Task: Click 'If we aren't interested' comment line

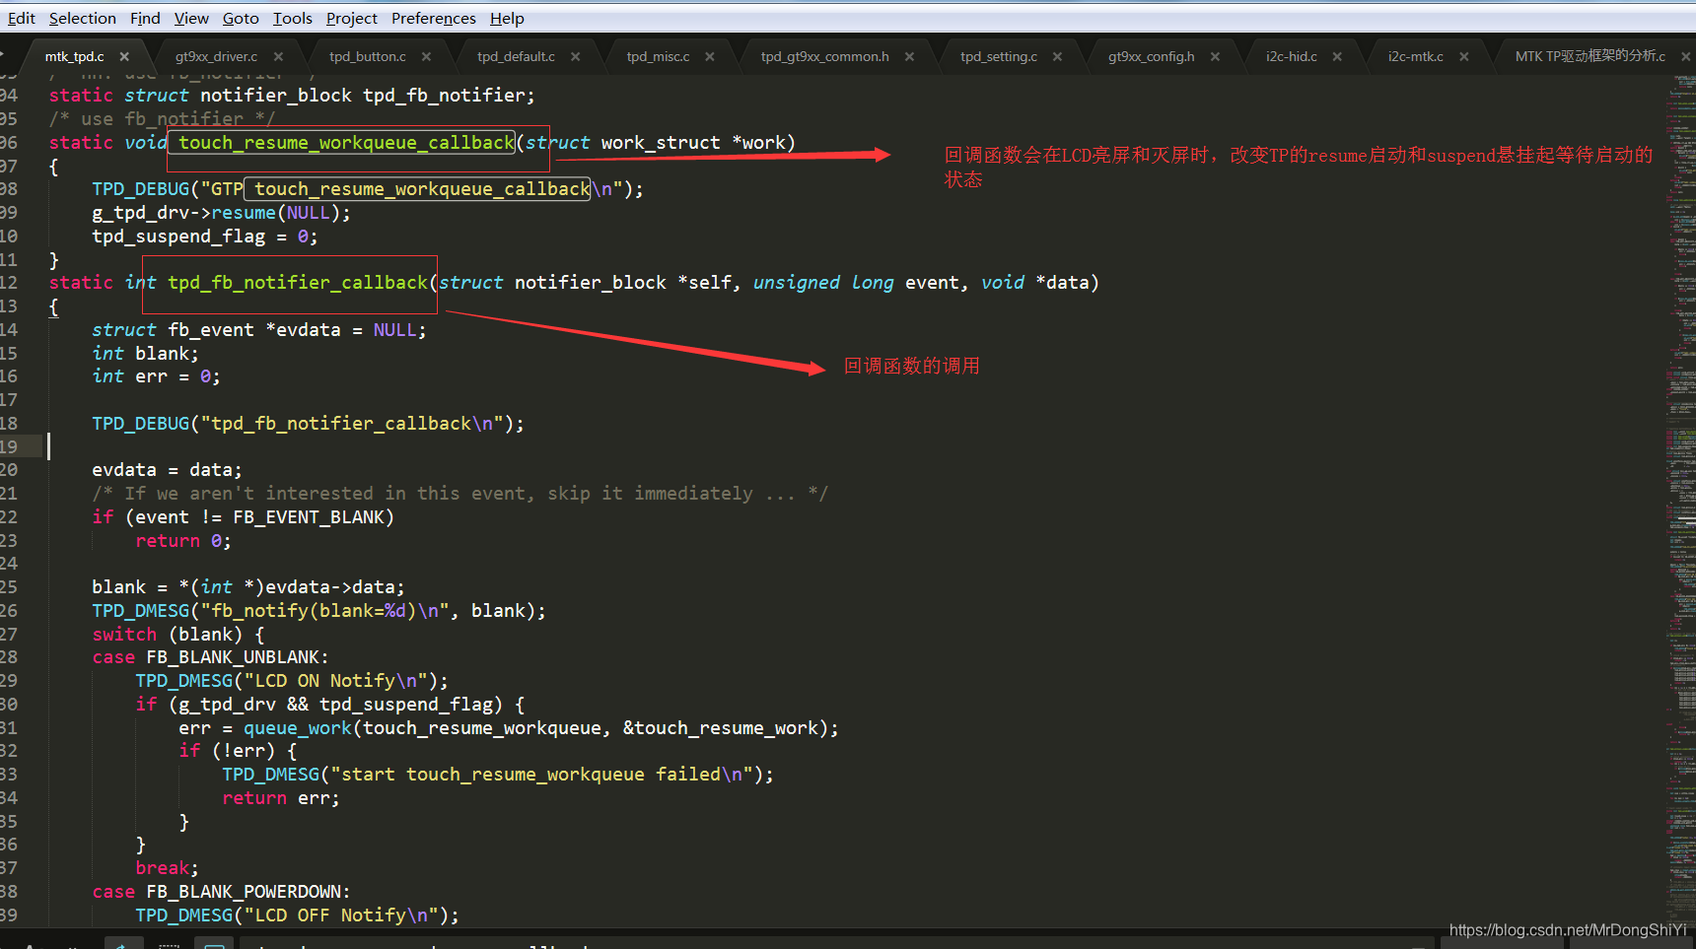Action: pos(459,494)
